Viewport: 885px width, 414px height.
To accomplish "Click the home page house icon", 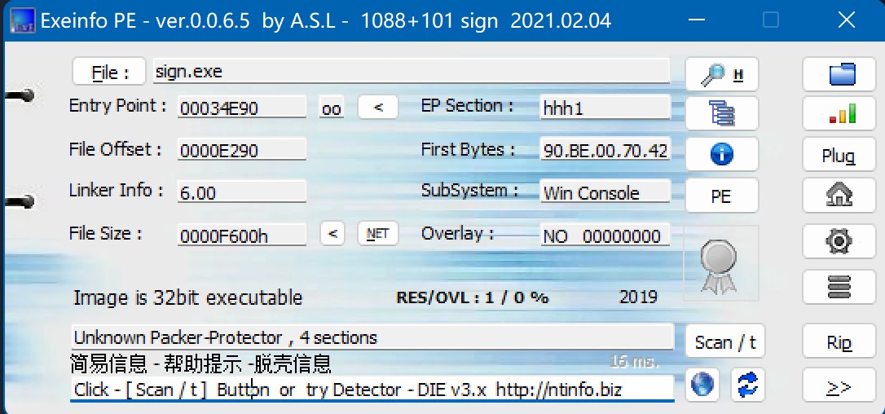I will (x=839, y=196).
